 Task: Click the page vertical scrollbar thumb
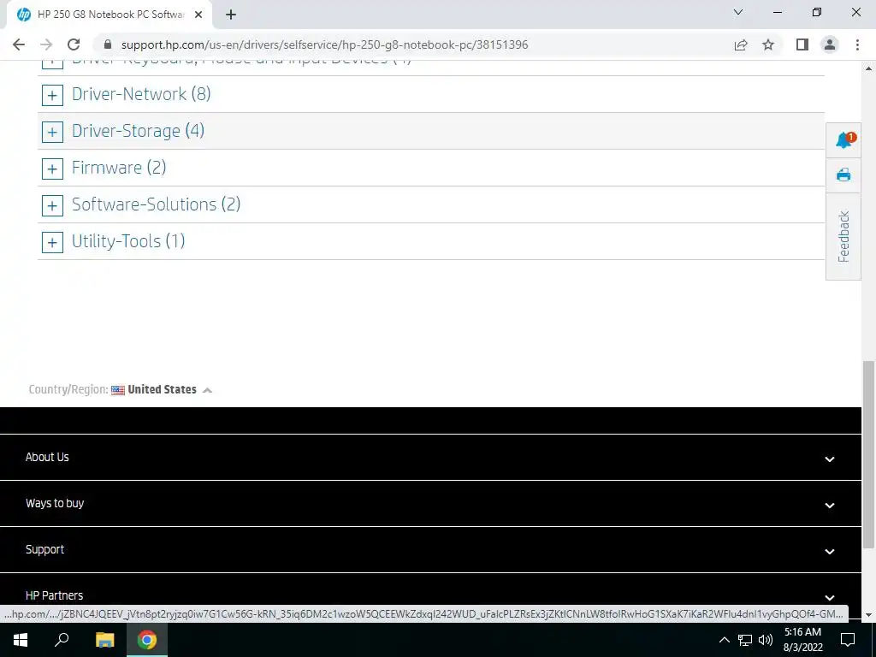(x=868, y=455)
